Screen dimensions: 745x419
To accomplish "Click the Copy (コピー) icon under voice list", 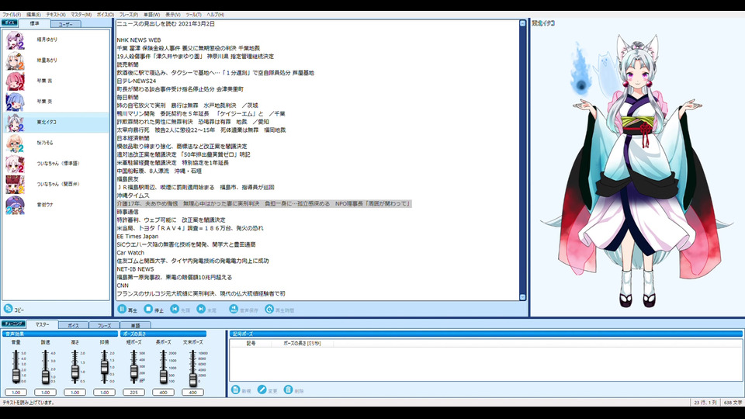I will 8,309.
